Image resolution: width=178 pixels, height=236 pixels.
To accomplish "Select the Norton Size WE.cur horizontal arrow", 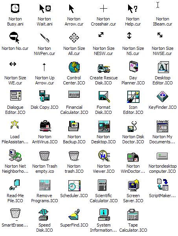I will click(13, 64).
